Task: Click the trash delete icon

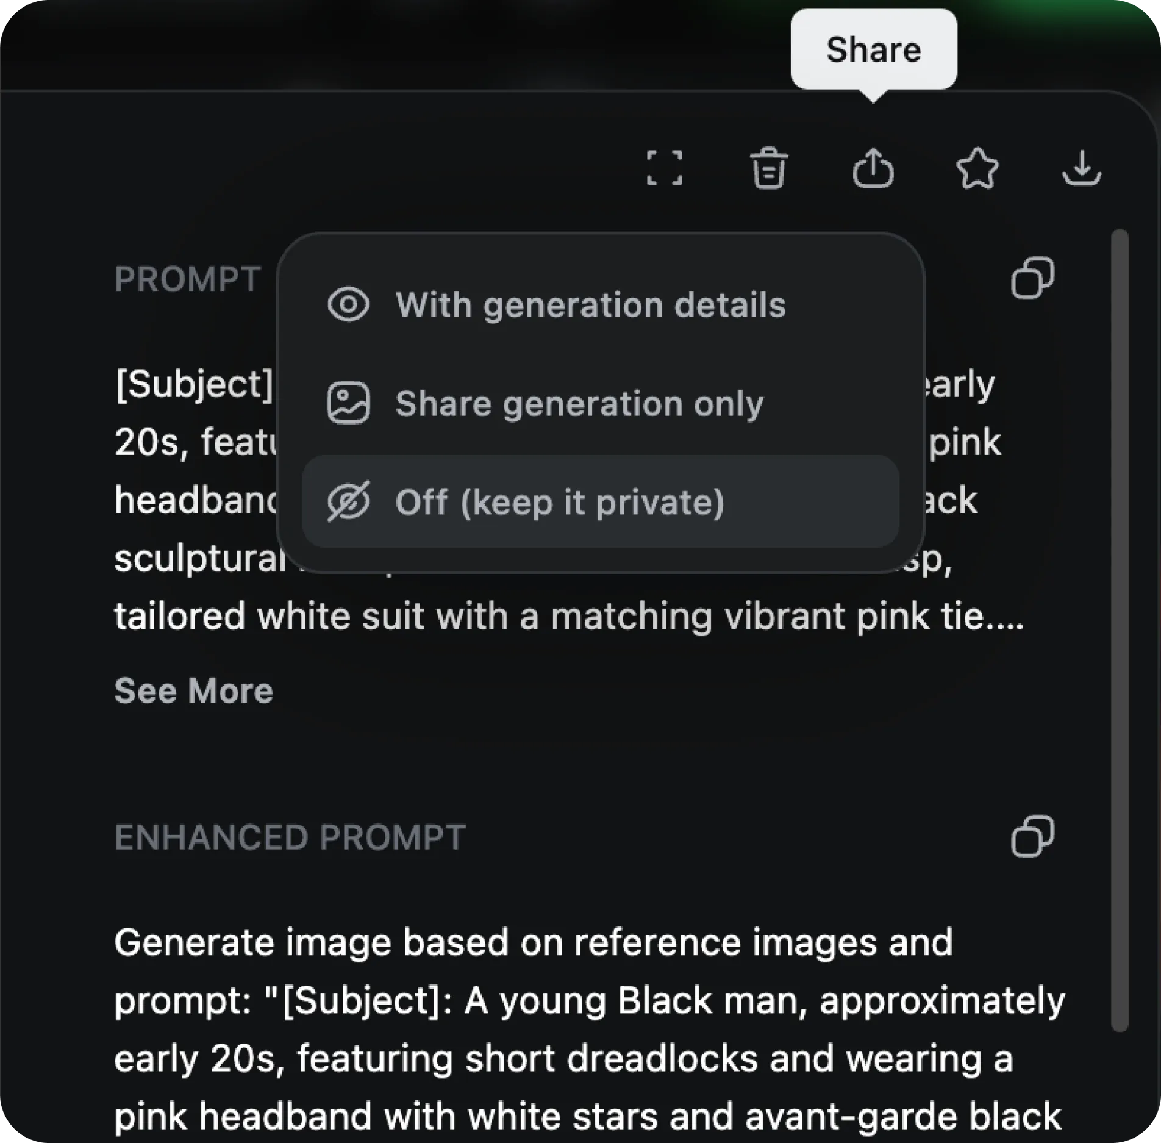Action: coord(769,168)
